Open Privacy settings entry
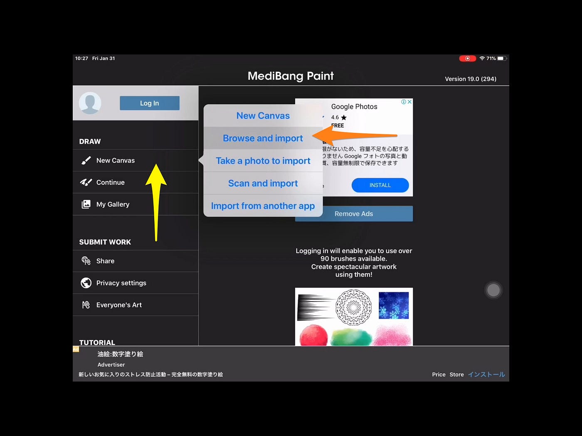582x436 pixels. pyautogui.click(x=136, y=283)
